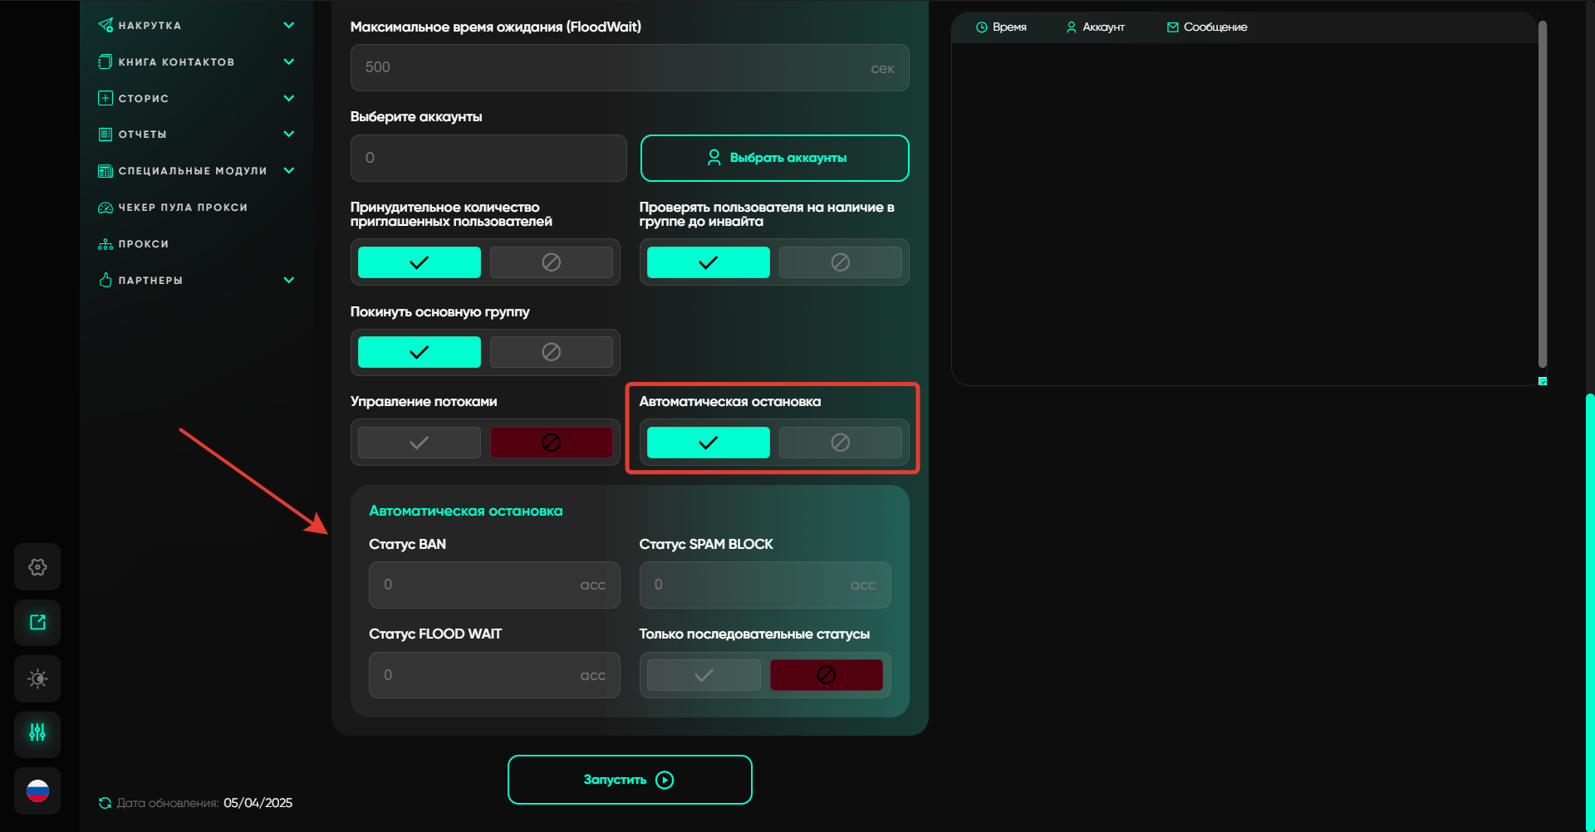The width and height of the screenshot is (1595, 832).
Task: Click the Статус BAN input field
Action: point(482,585)
